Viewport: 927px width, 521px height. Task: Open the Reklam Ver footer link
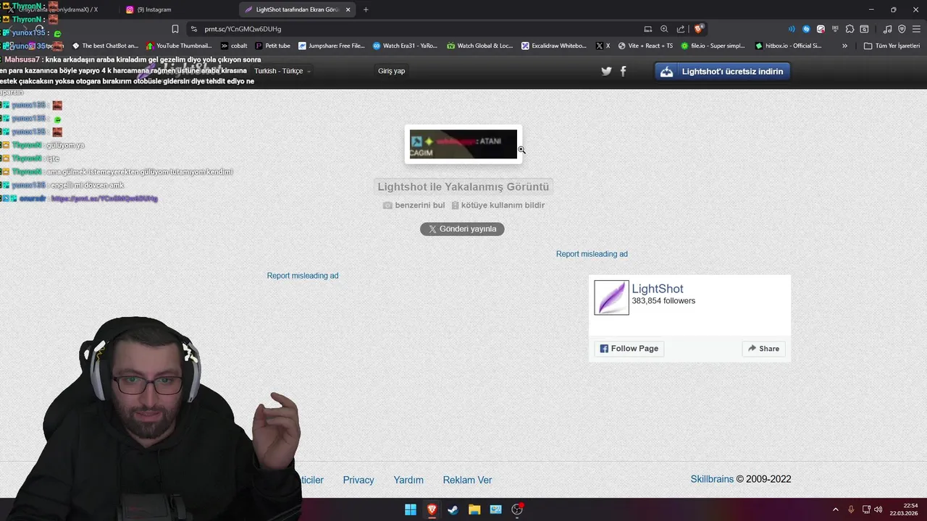(x=467, y=480)
